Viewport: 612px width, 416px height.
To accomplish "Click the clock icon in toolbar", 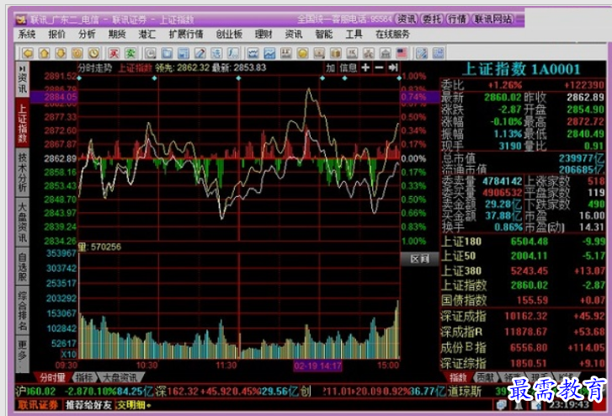I will [93, 53].
